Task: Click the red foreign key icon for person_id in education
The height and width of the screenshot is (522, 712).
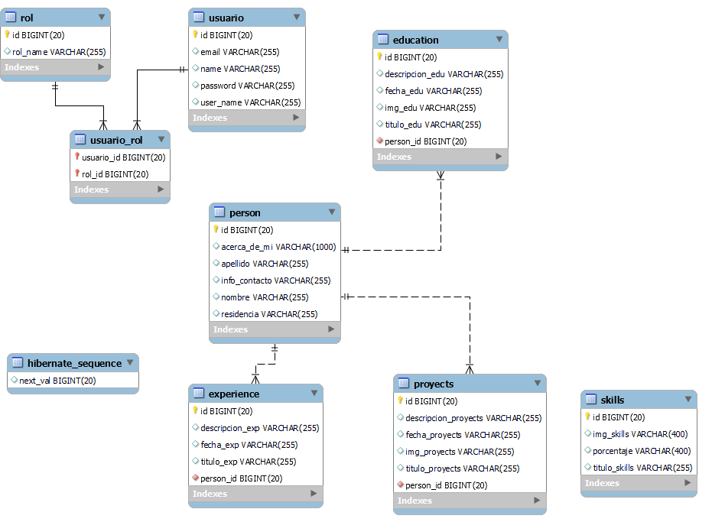Action: coord(379,141)
